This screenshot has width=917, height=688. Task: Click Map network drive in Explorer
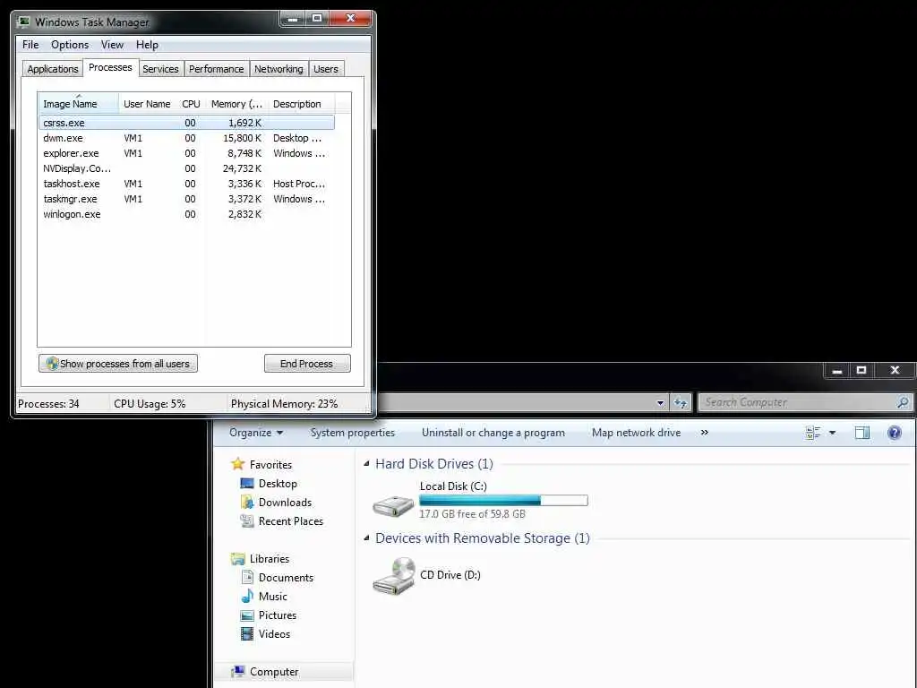637,433
